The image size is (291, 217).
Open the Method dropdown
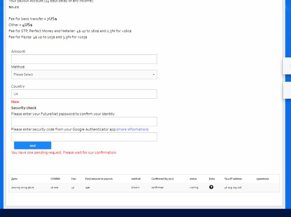(x=84, y=74)
